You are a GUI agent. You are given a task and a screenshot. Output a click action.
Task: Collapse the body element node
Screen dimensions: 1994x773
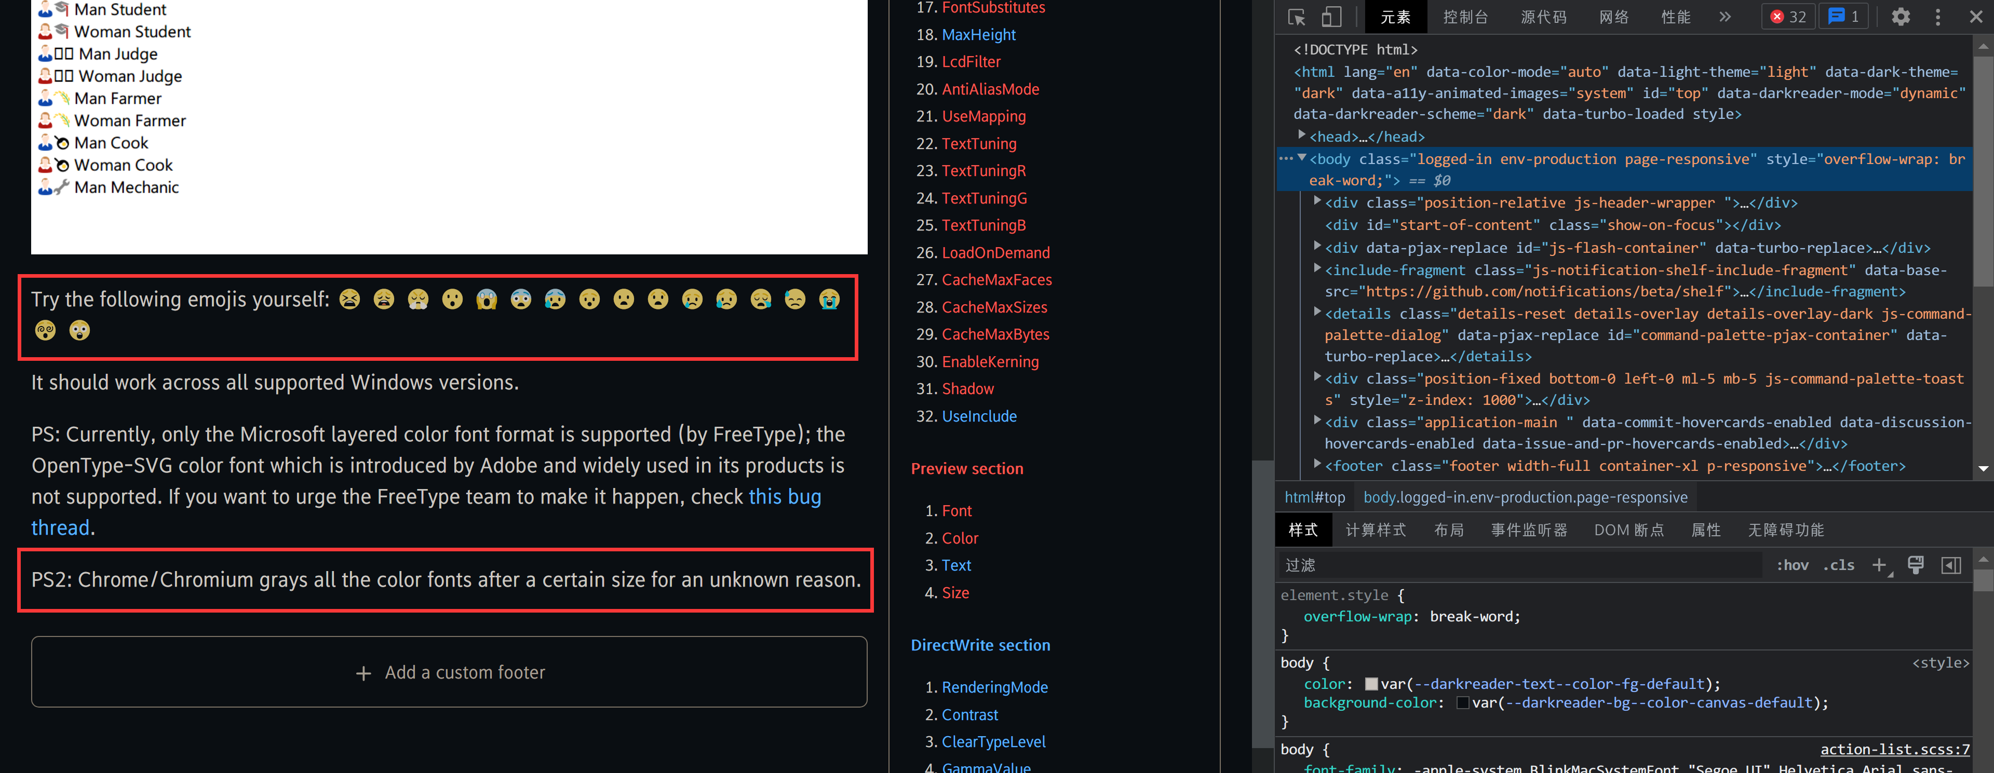pyautogui.click(x=1302, y=158)
